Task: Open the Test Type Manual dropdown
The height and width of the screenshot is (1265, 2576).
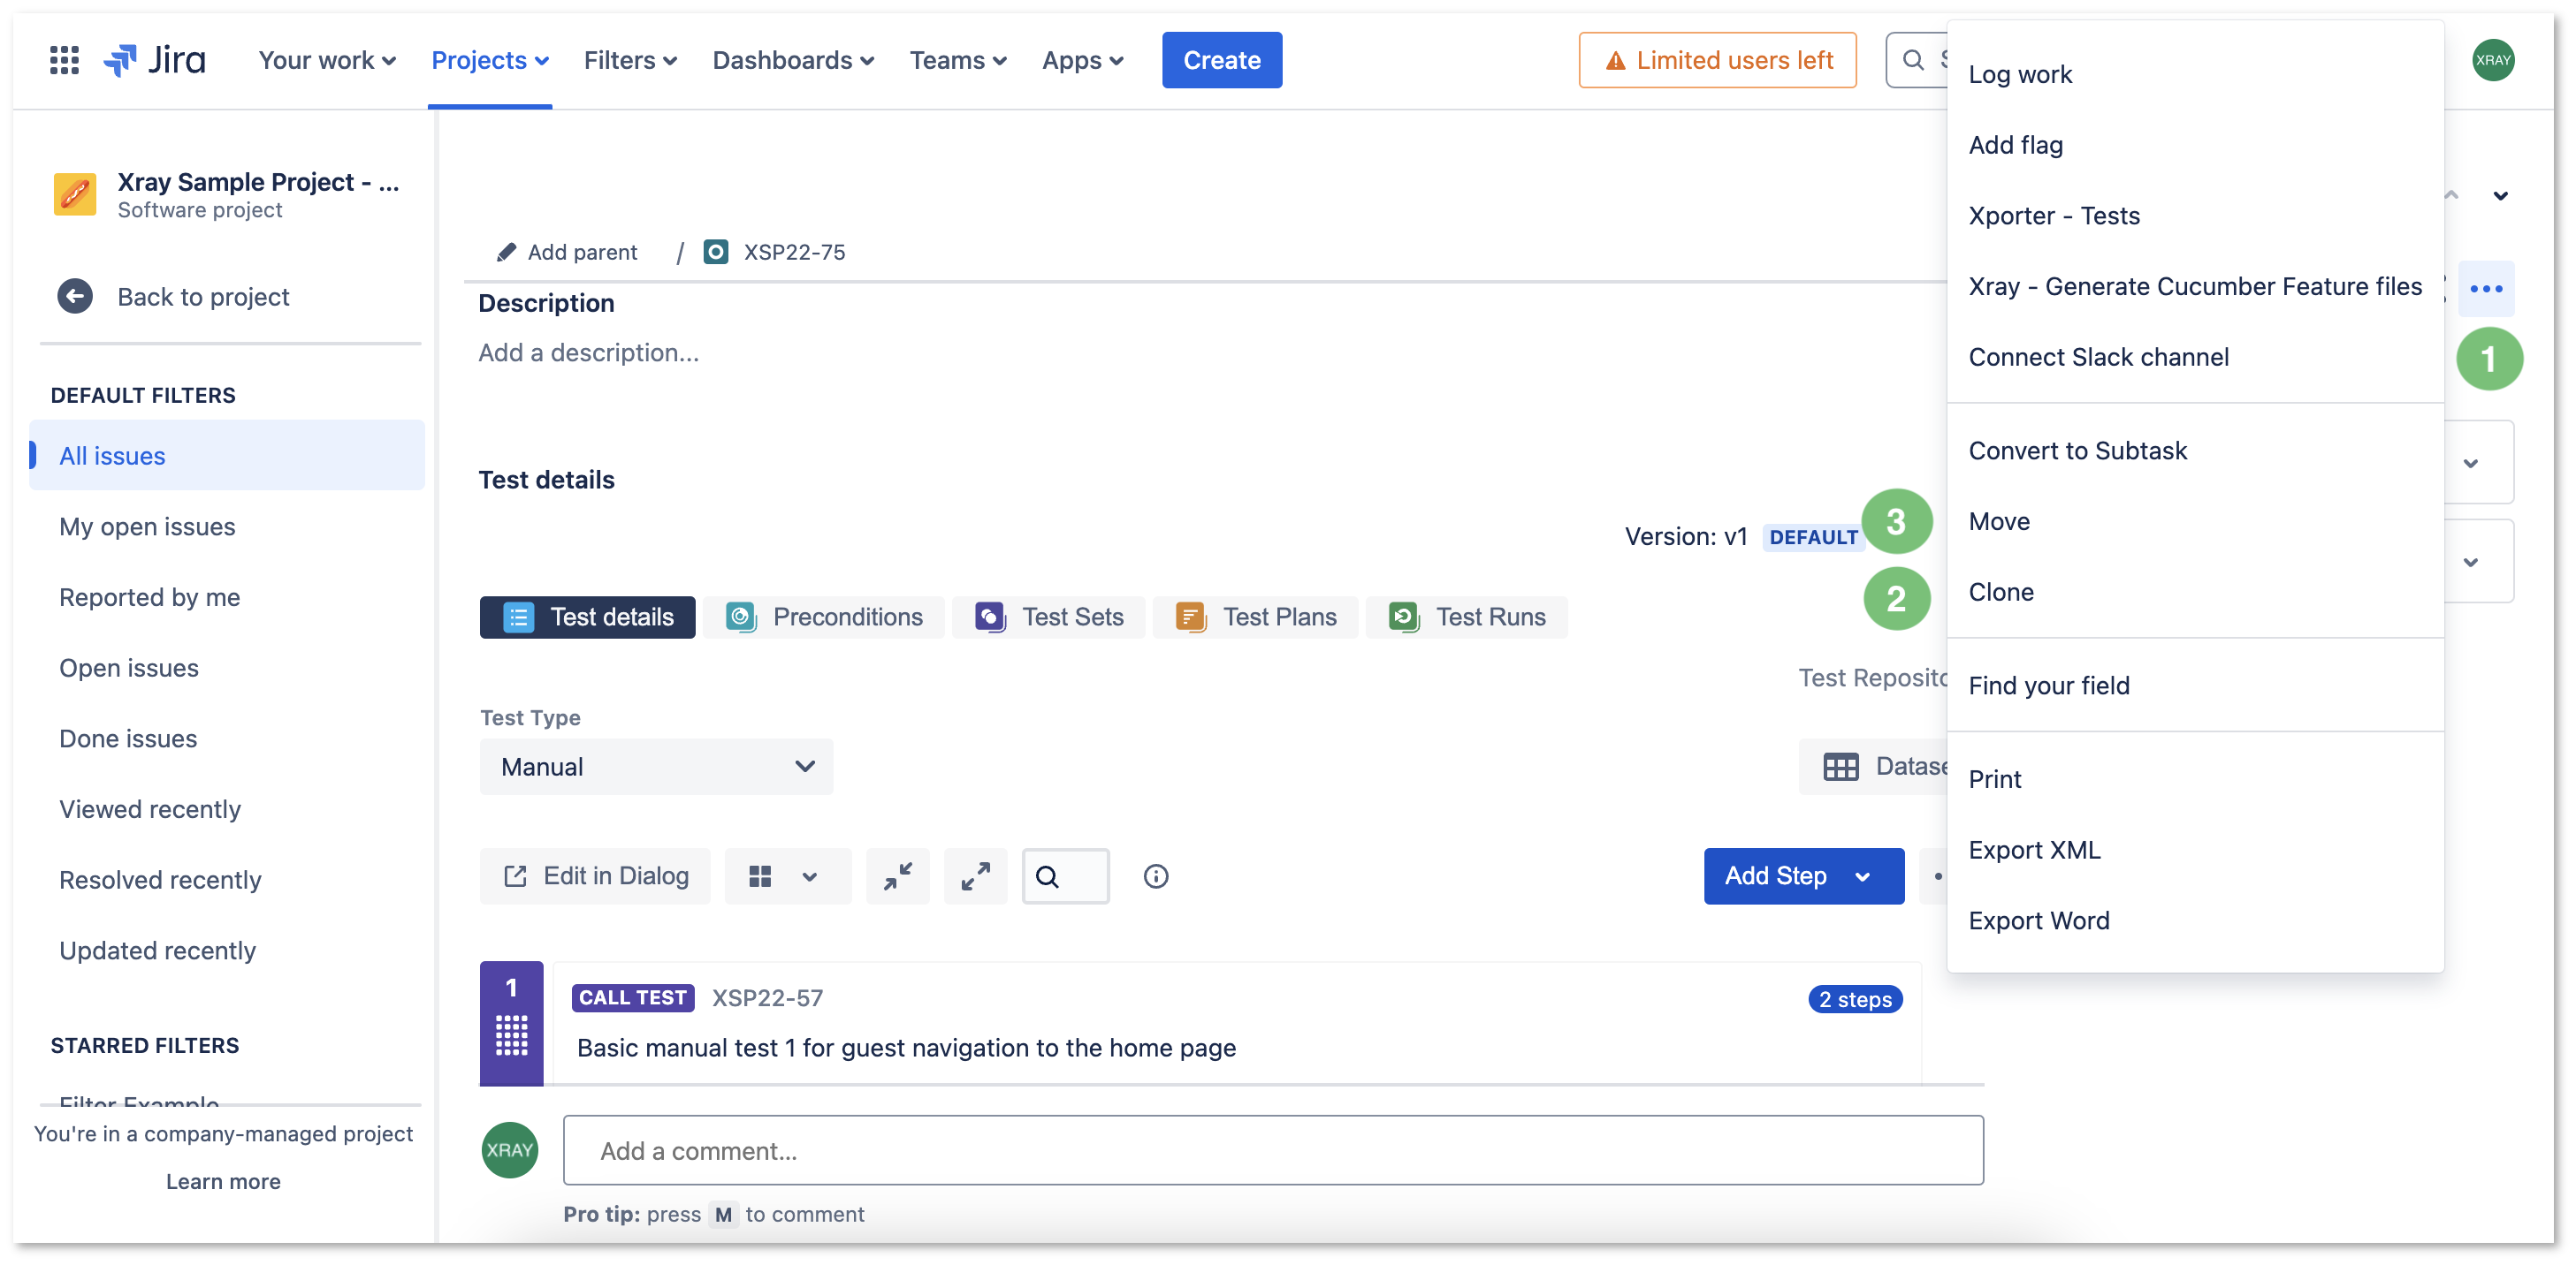Action: [x=656, y=767]
